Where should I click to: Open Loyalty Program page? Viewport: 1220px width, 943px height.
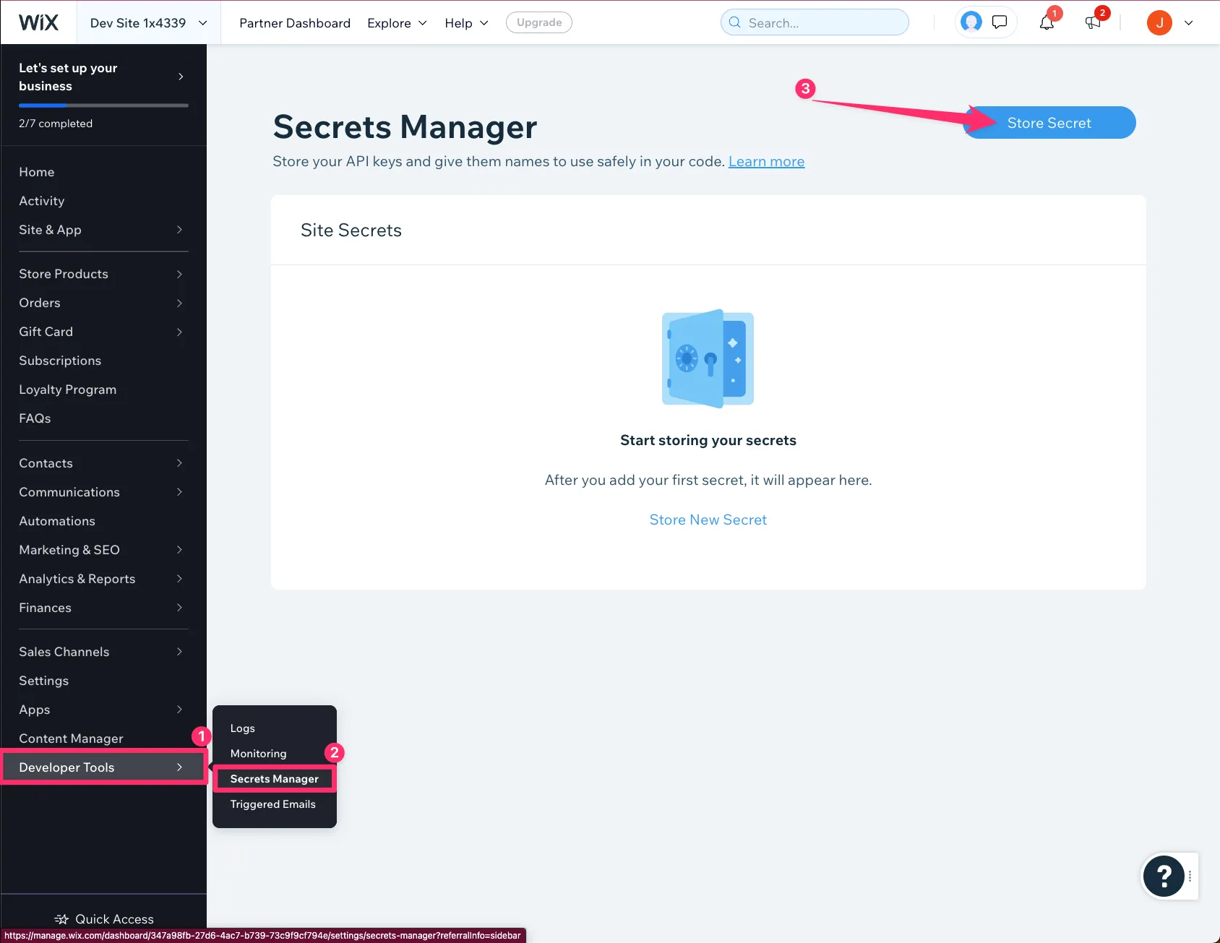pos(68,389)
